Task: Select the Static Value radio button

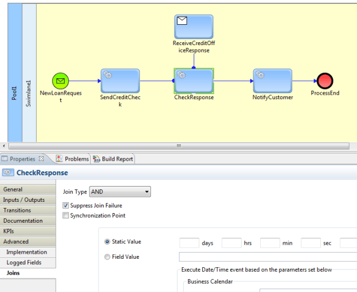Action: click(x=107, y=242)
